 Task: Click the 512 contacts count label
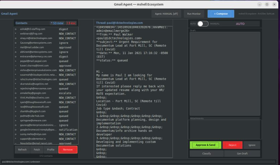[46, 156]
